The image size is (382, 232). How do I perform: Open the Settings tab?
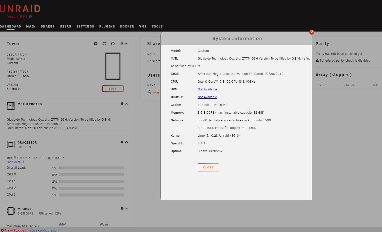coord(85,27)
